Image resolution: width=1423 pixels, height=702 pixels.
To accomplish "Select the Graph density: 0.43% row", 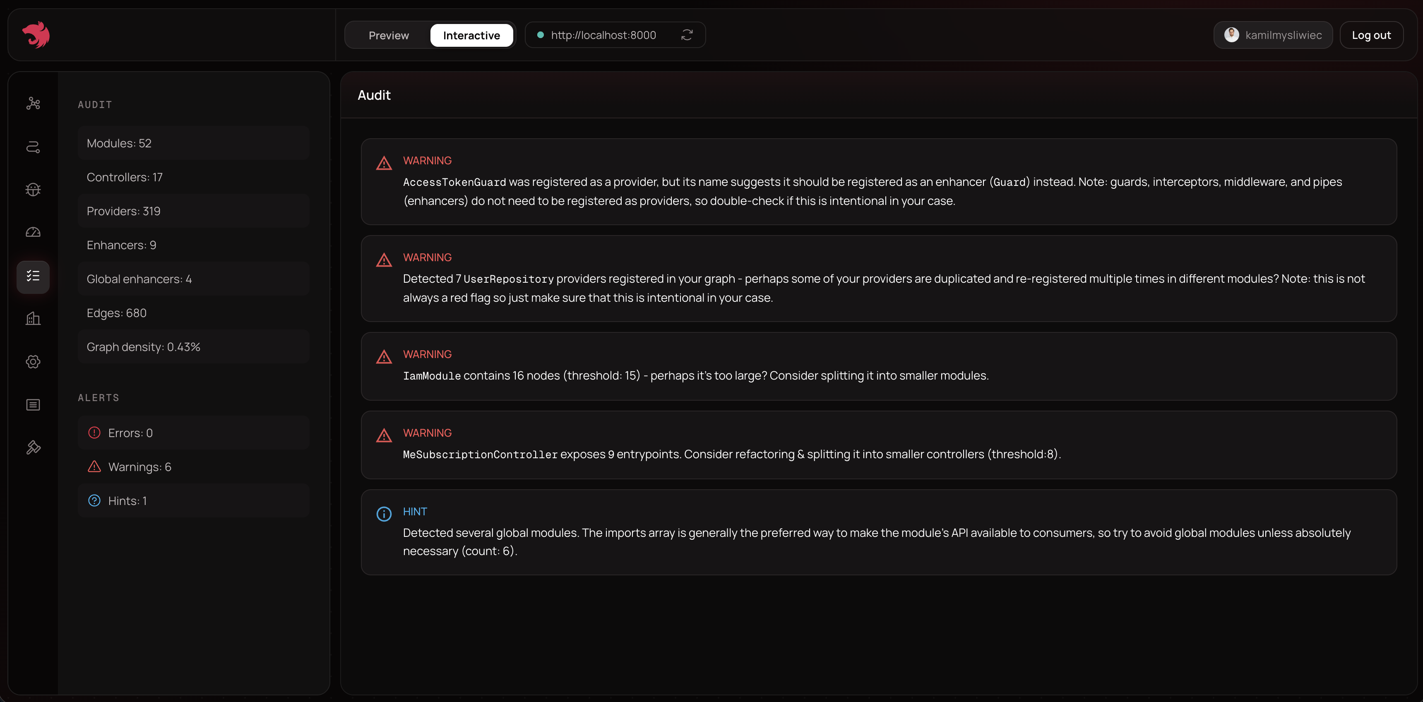I will 193,347.
